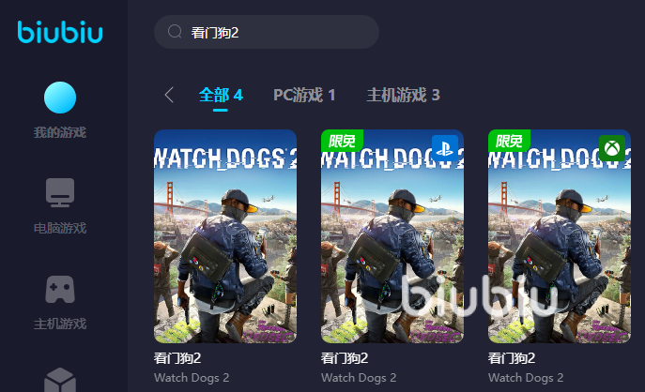Click the 限免 badge on Xbox card

click(x=509, y=141)
